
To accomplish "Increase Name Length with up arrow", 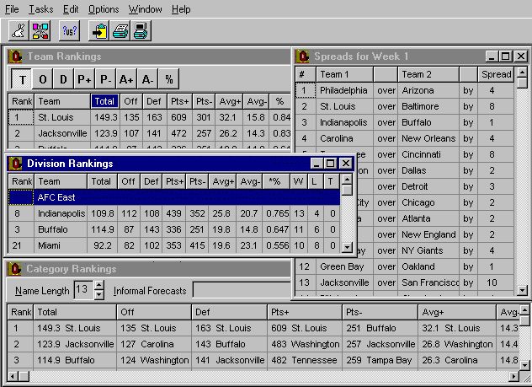I will pos(98,286).
